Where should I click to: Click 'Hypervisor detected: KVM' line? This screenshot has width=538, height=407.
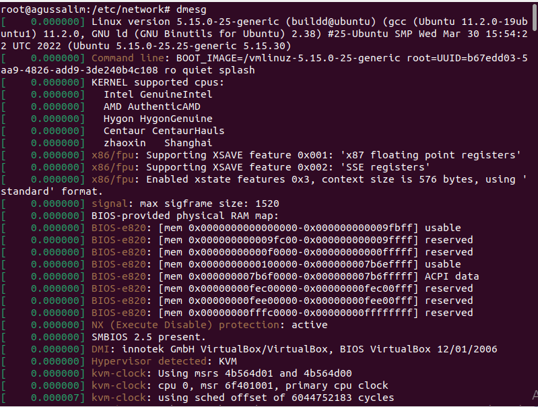point(164,361)
